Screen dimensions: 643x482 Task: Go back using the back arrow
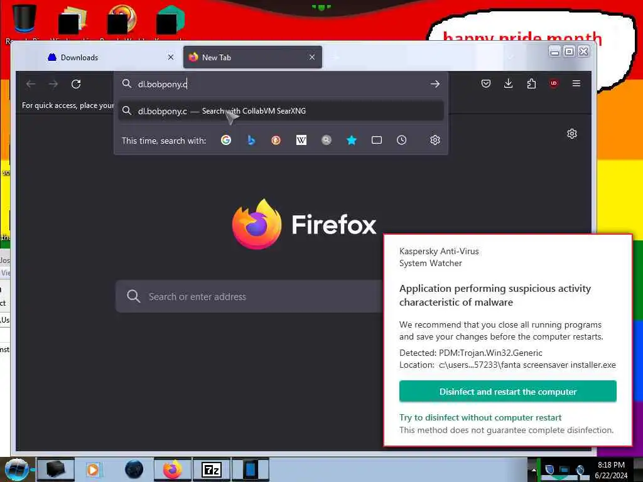(x=31, y=84)
